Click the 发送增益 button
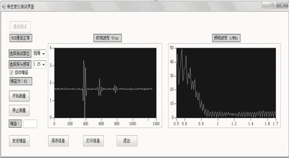This screenshot has height=158, width=289. click(x=19, y=141)
